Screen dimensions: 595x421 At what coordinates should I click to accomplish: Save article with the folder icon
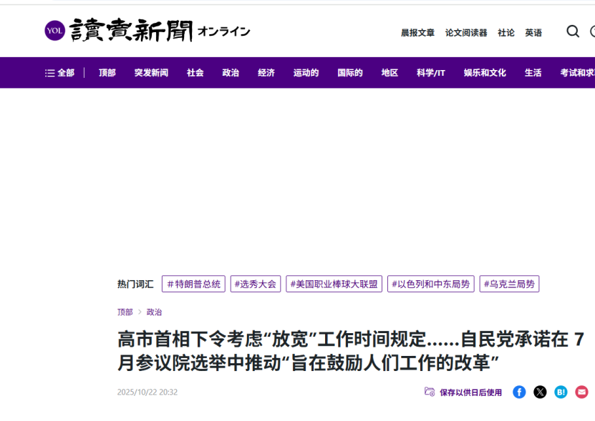pyautogui.click(x=430, y=392)
